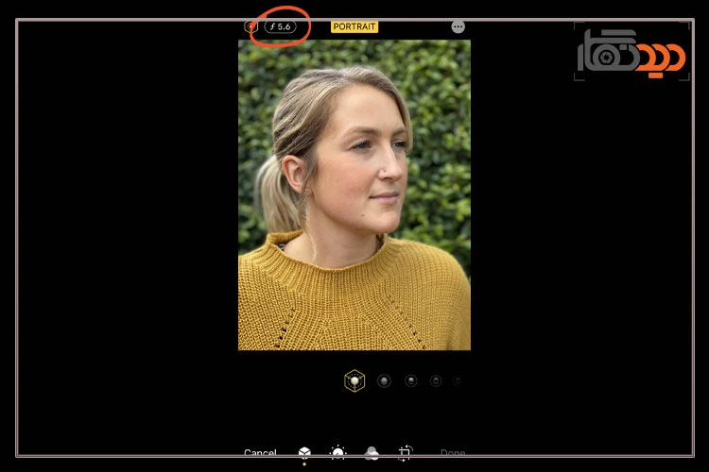Viewport: 709px width, 472px height.
Task: Pick the fifth, dimmed lighting effect
Action: pos(458,380)
